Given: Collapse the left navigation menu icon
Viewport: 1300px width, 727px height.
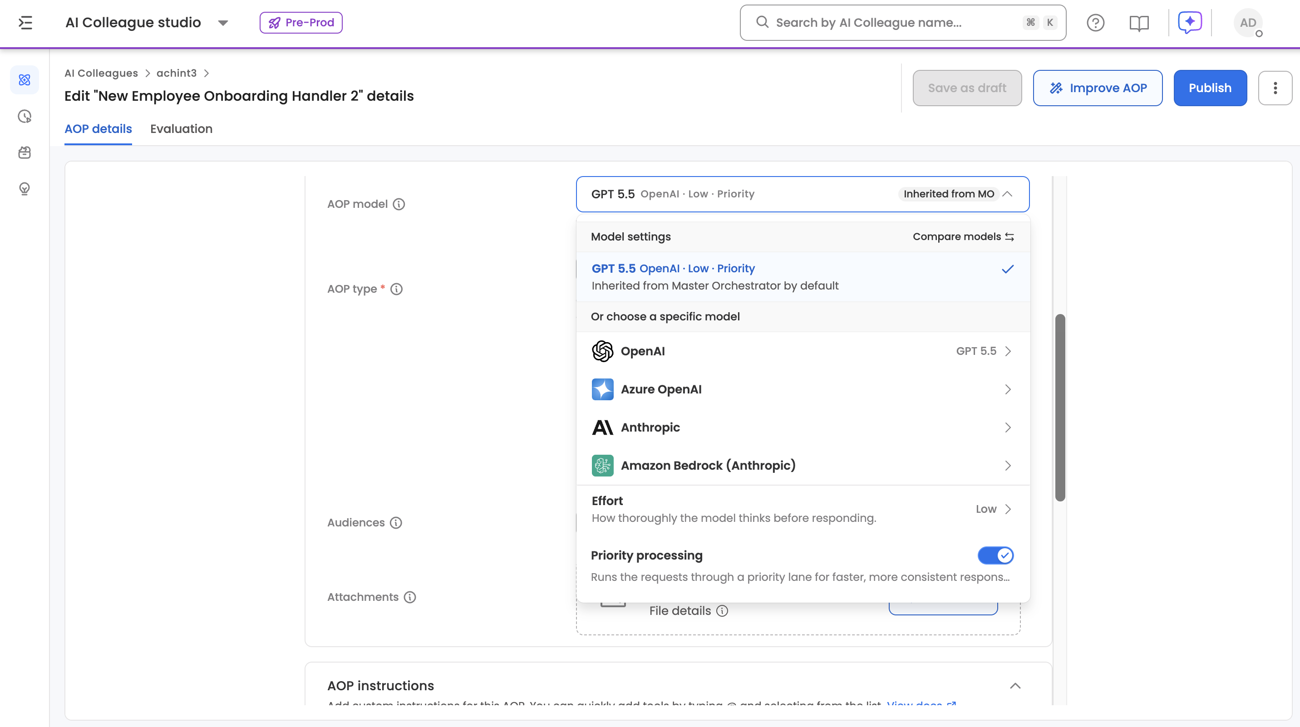Looking at the screenshot, I should pyautogui.click(x=25, y=23).
